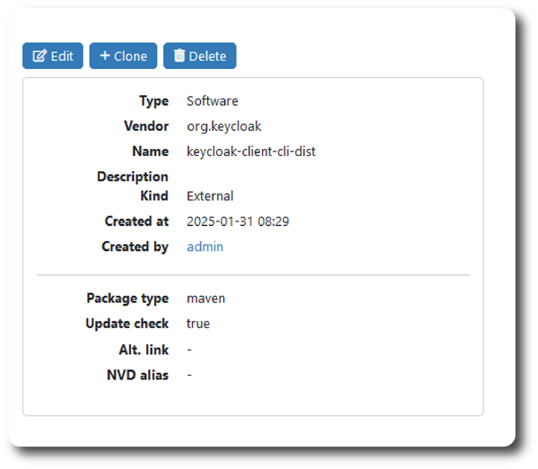Image resolution: width=538 pixels, height=469 pixels.
Task: Click the pencil edit icon
Action: (x=39, y=56)
